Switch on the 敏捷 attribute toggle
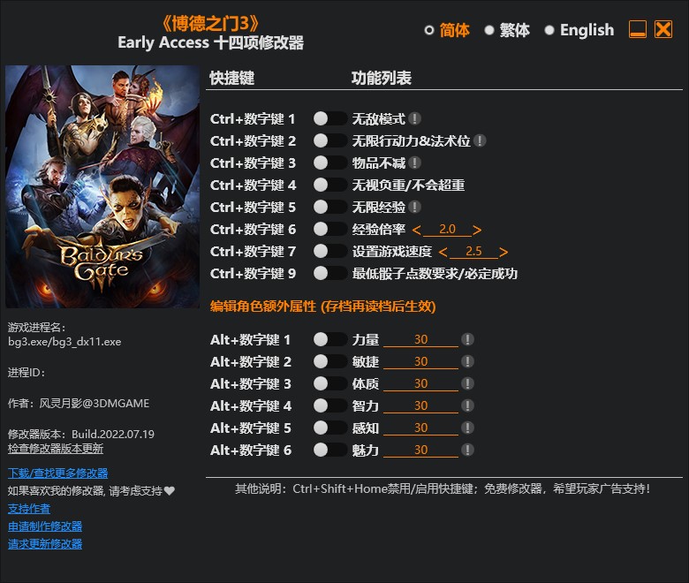The image size is (689, 583). pyautogui.click(x=330, y=361)
